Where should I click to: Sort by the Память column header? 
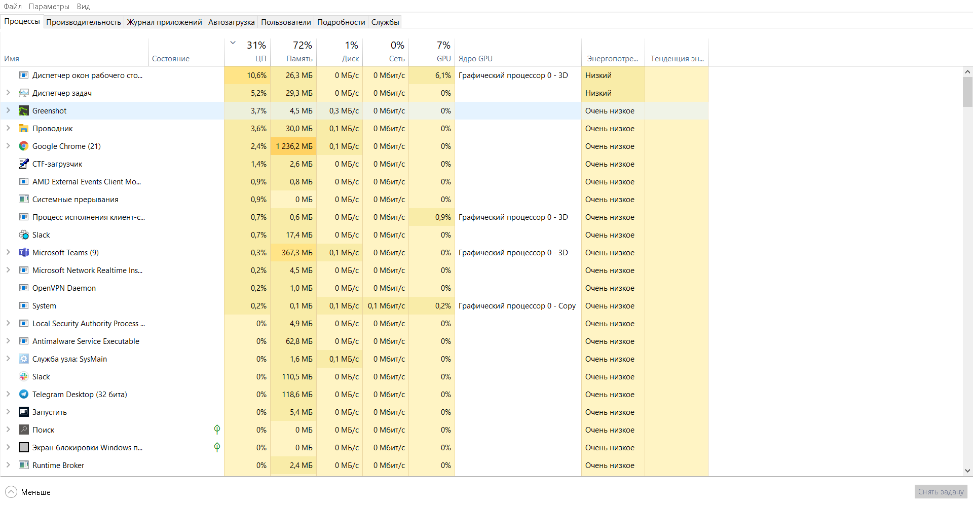(293, 52)
